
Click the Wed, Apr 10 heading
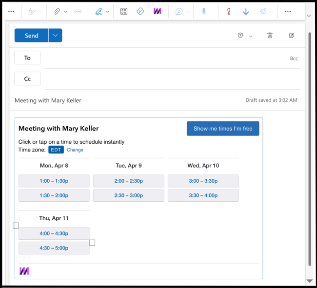pos(203,166)
